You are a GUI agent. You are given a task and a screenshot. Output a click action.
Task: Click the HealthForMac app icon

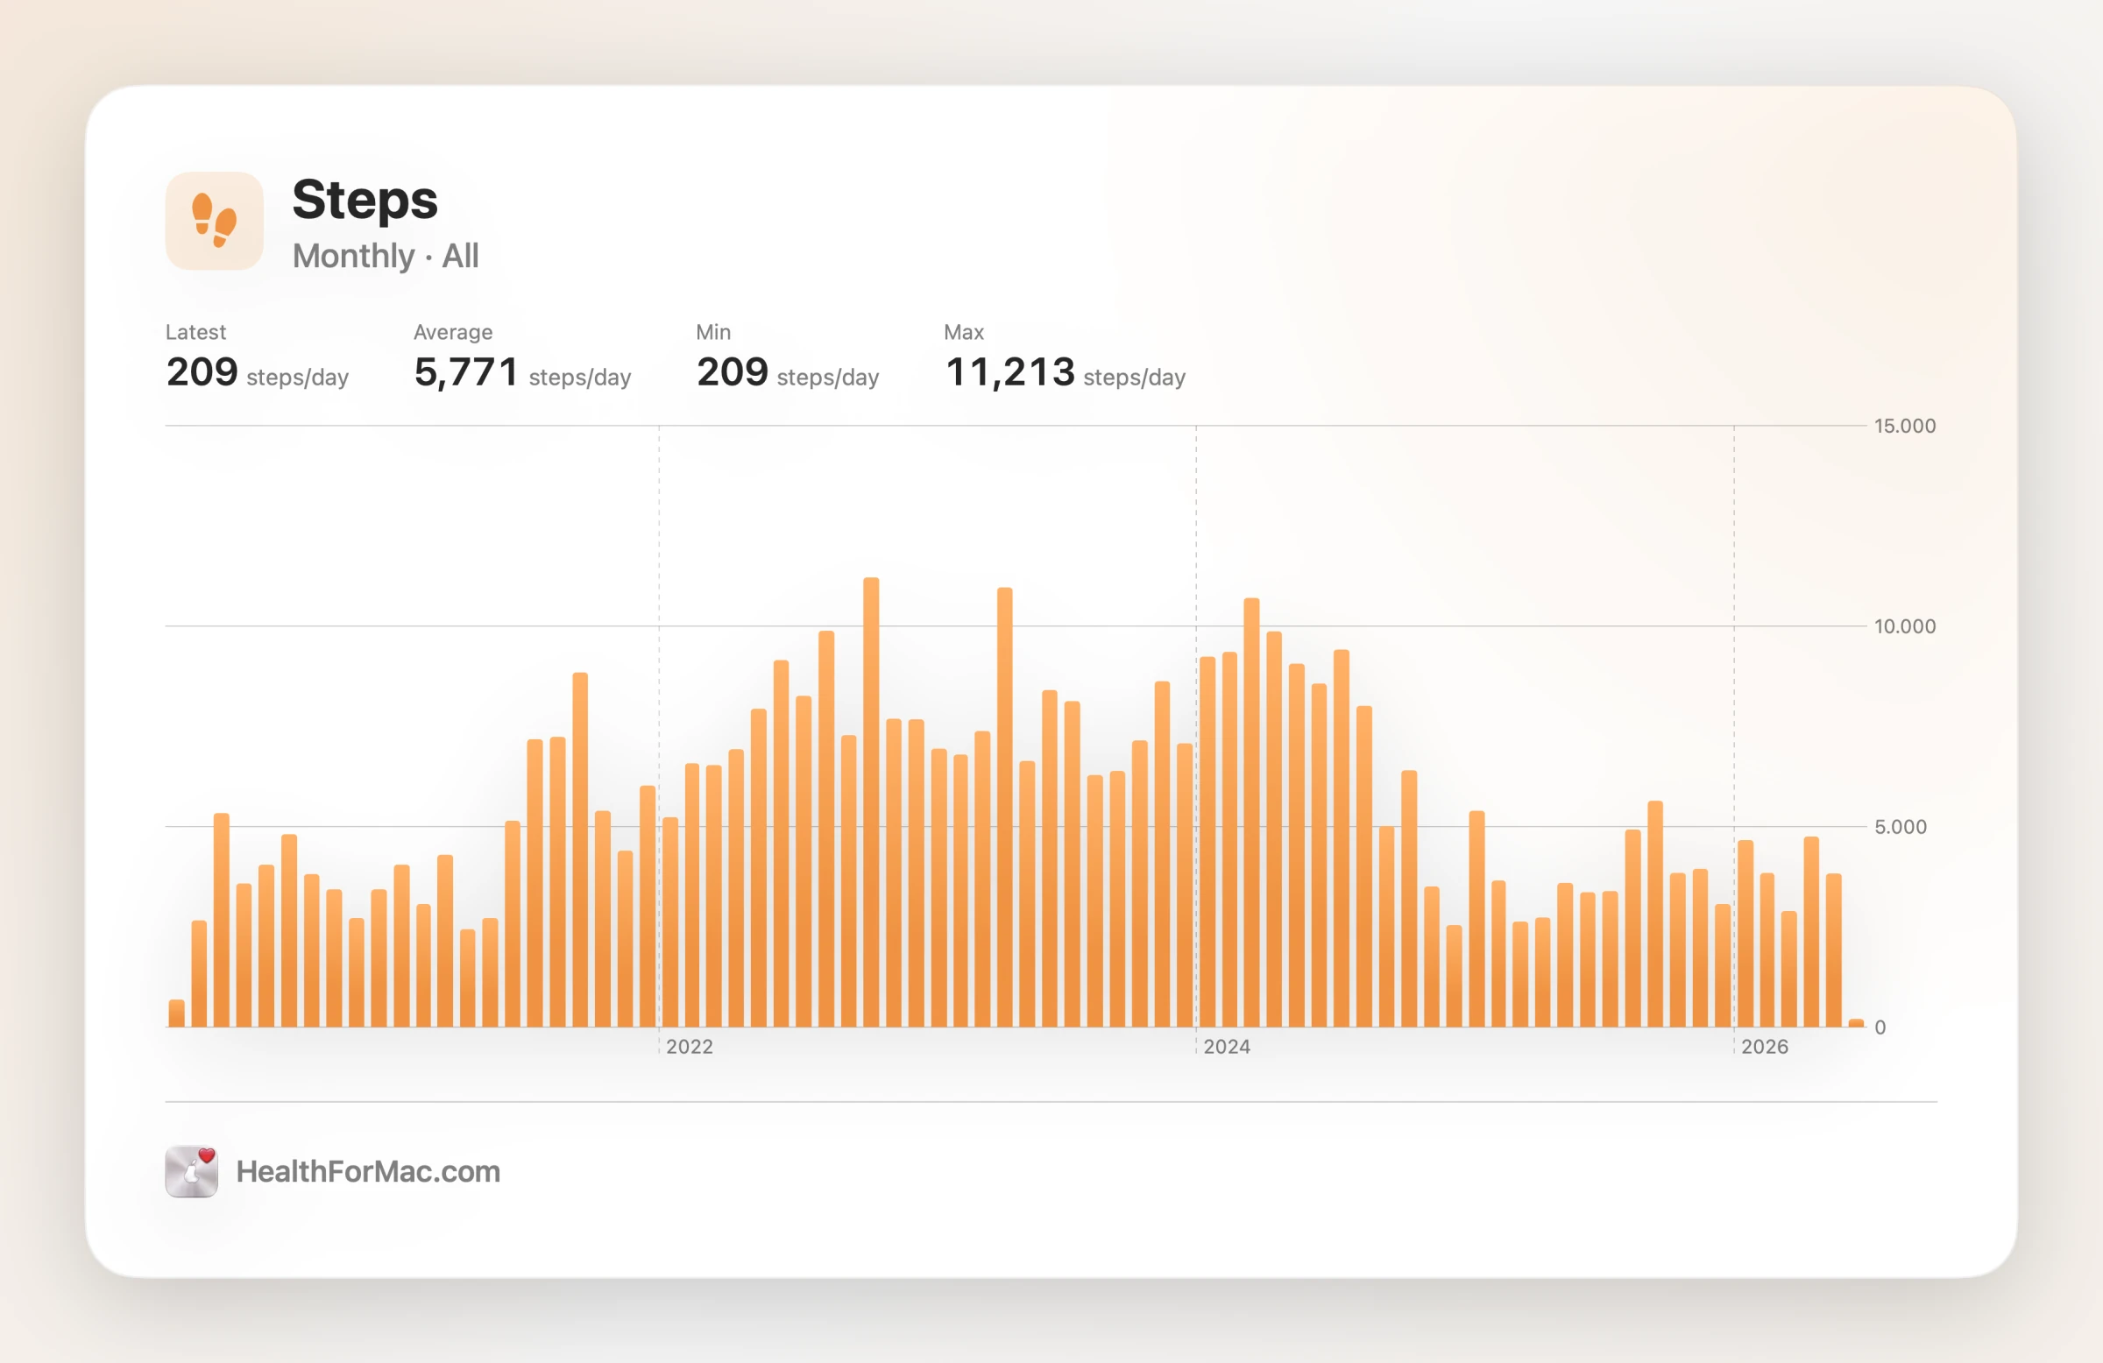192,1171
